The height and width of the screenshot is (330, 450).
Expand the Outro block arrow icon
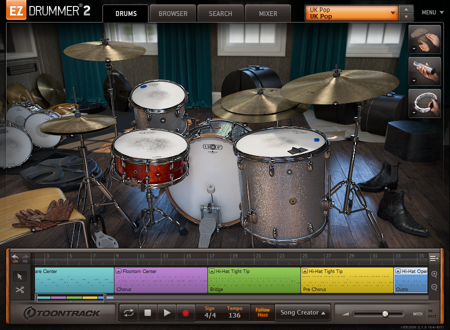(398, 271)
